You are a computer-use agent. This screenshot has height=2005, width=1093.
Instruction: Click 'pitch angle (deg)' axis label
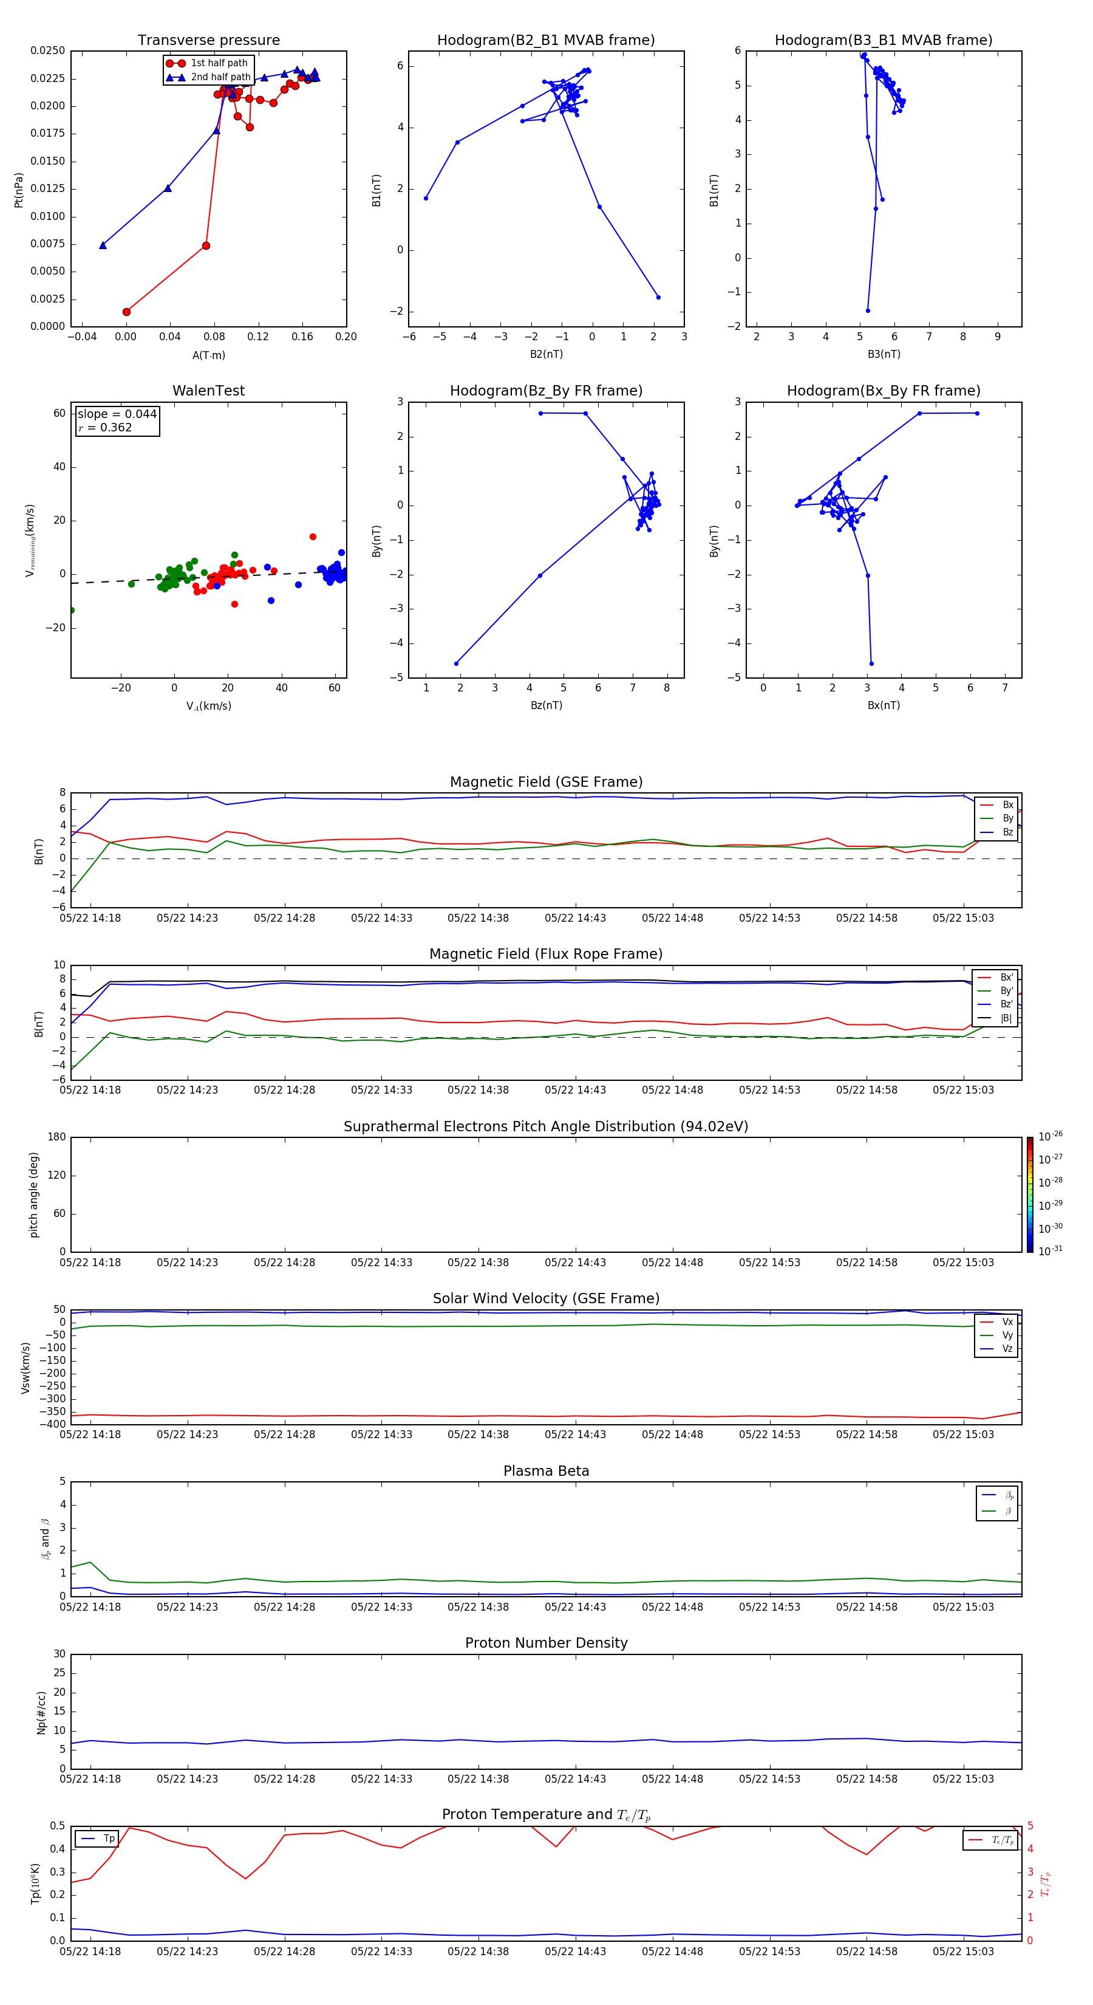point(33,1194)
